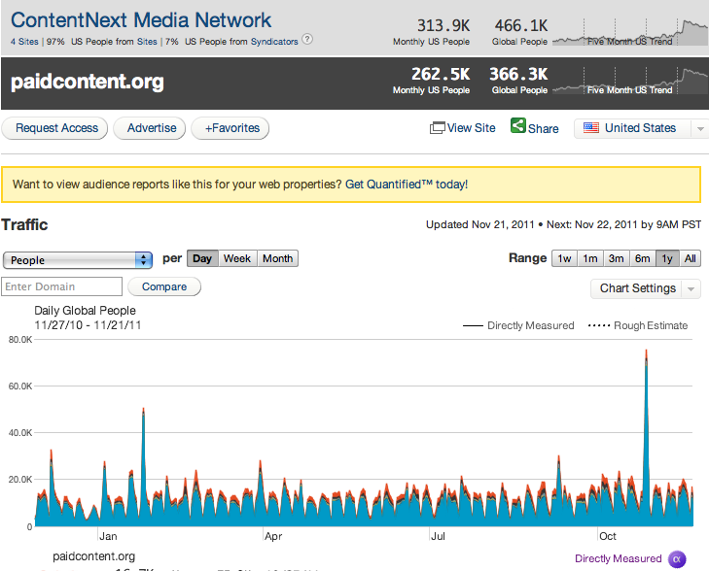Open the 4 Sites link
Image resolution: width=709 pixels, height=571 pixels.
[x=24, y=42]
